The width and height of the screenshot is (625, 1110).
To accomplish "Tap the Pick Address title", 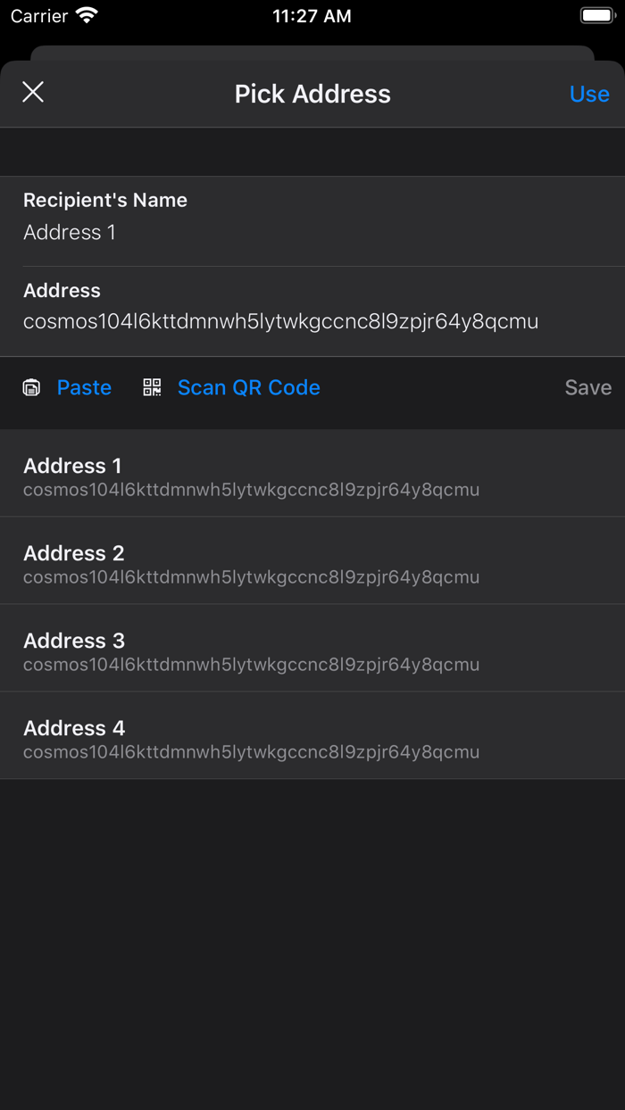I will 312,94.
